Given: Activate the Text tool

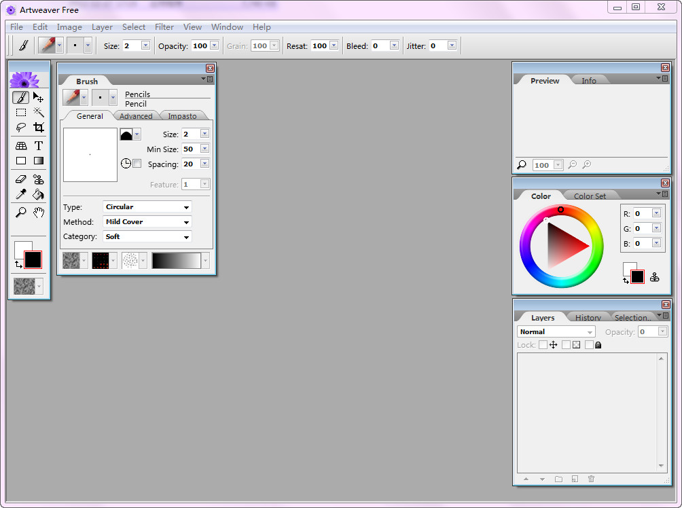Looking at the screenshot, I should [39, 145].
